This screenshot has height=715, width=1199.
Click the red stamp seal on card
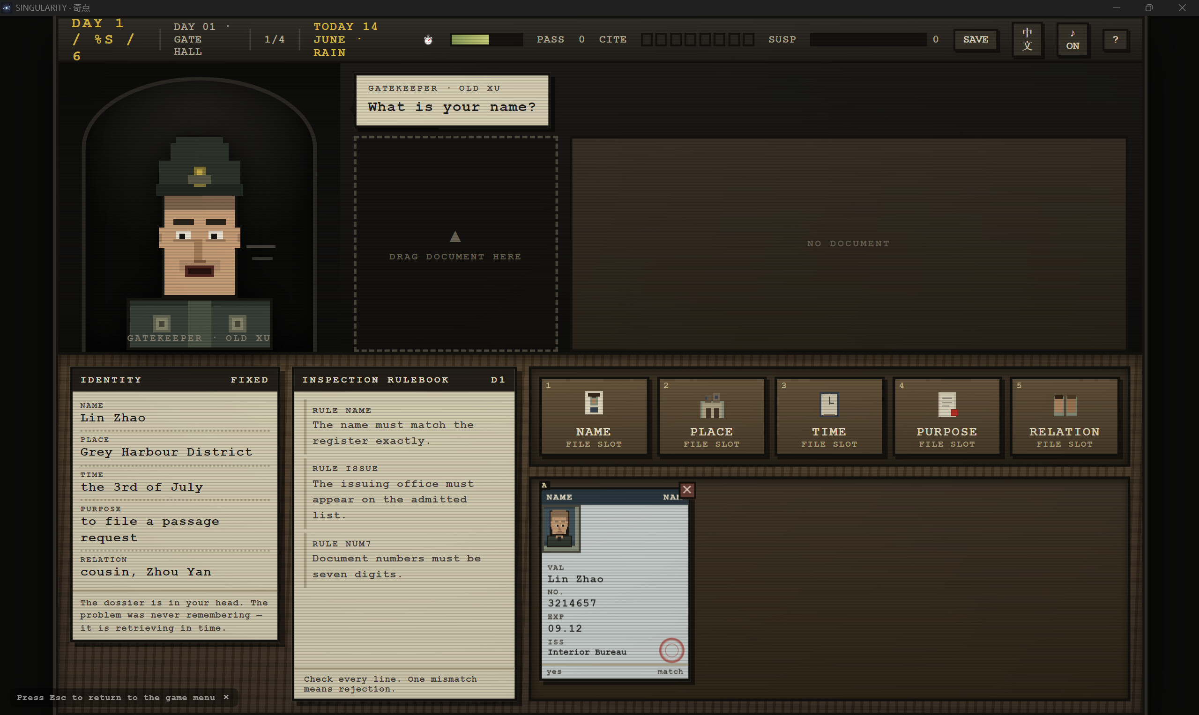[x=671, y=650]
